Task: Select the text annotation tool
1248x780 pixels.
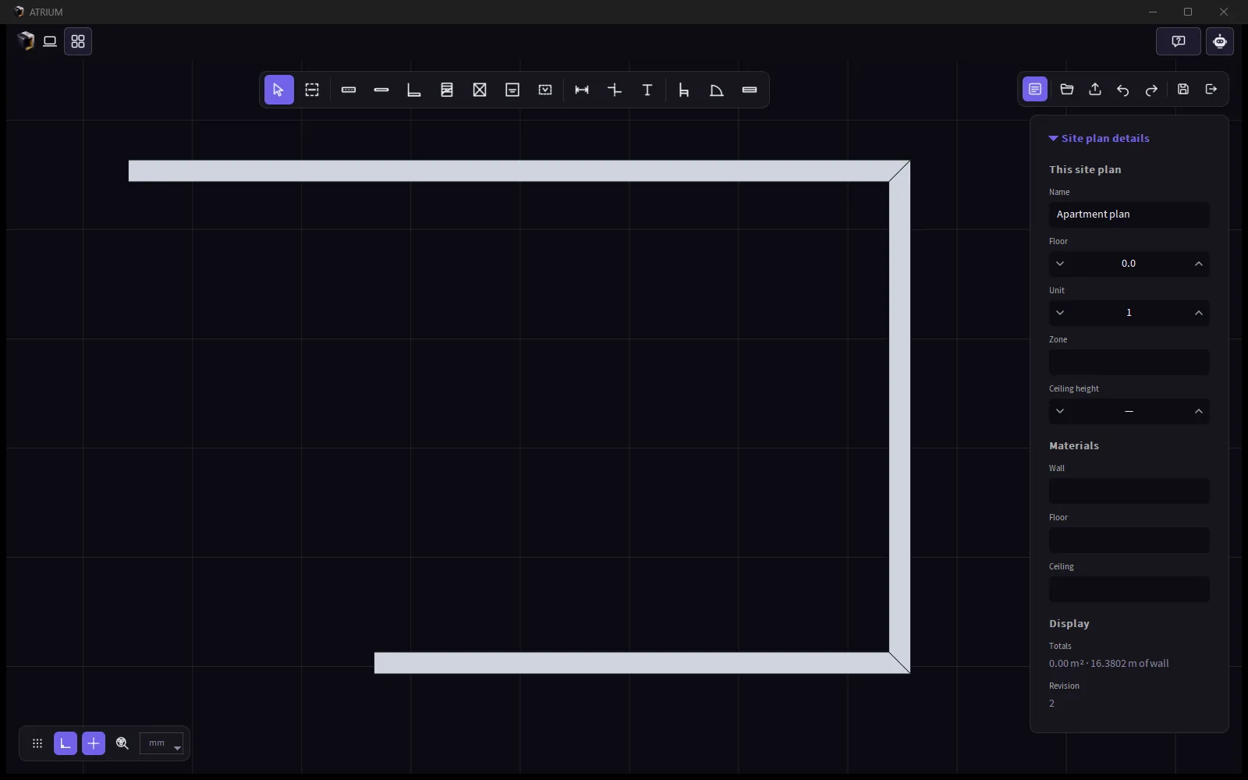Action: click(647, 90)
